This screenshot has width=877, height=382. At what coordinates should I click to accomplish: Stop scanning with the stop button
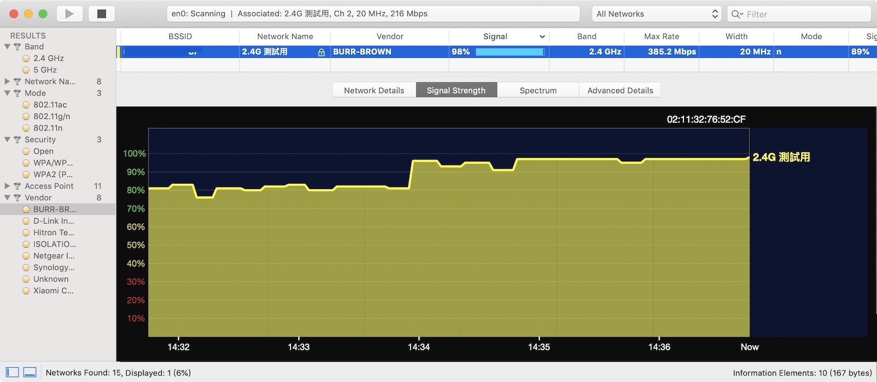tap(101, 14)
